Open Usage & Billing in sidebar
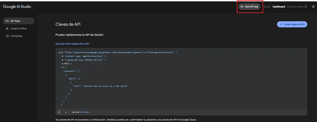 [19, 28]
